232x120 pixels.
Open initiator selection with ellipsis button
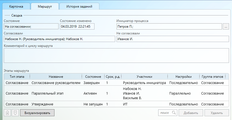pos(226,27)
